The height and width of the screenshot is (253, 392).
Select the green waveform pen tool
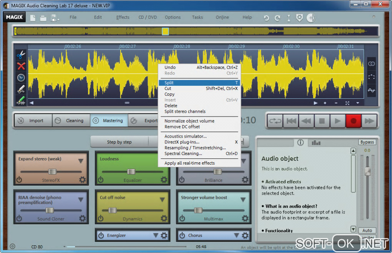coord(21,100)
